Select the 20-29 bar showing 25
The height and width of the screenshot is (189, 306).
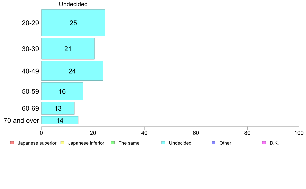(x=73, y=23)
